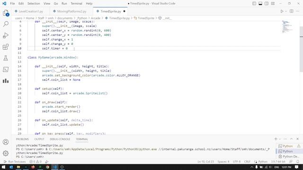Click '__init__' method breadcrumb
The height and width of the screenshot is (170, 303).
click(x=167, y=18)
